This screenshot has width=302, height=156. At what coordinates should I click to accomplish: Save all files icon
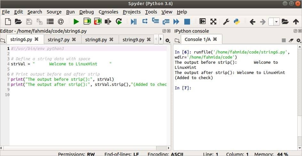(40, 21)
